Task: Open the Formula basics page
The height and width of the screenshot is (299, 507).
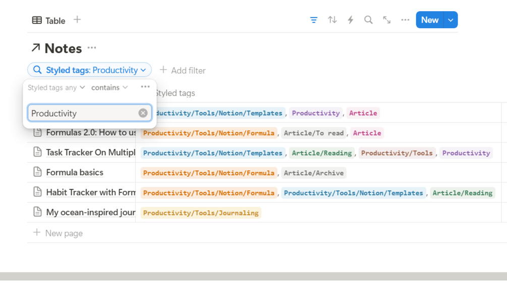Action: click(74, 173)
